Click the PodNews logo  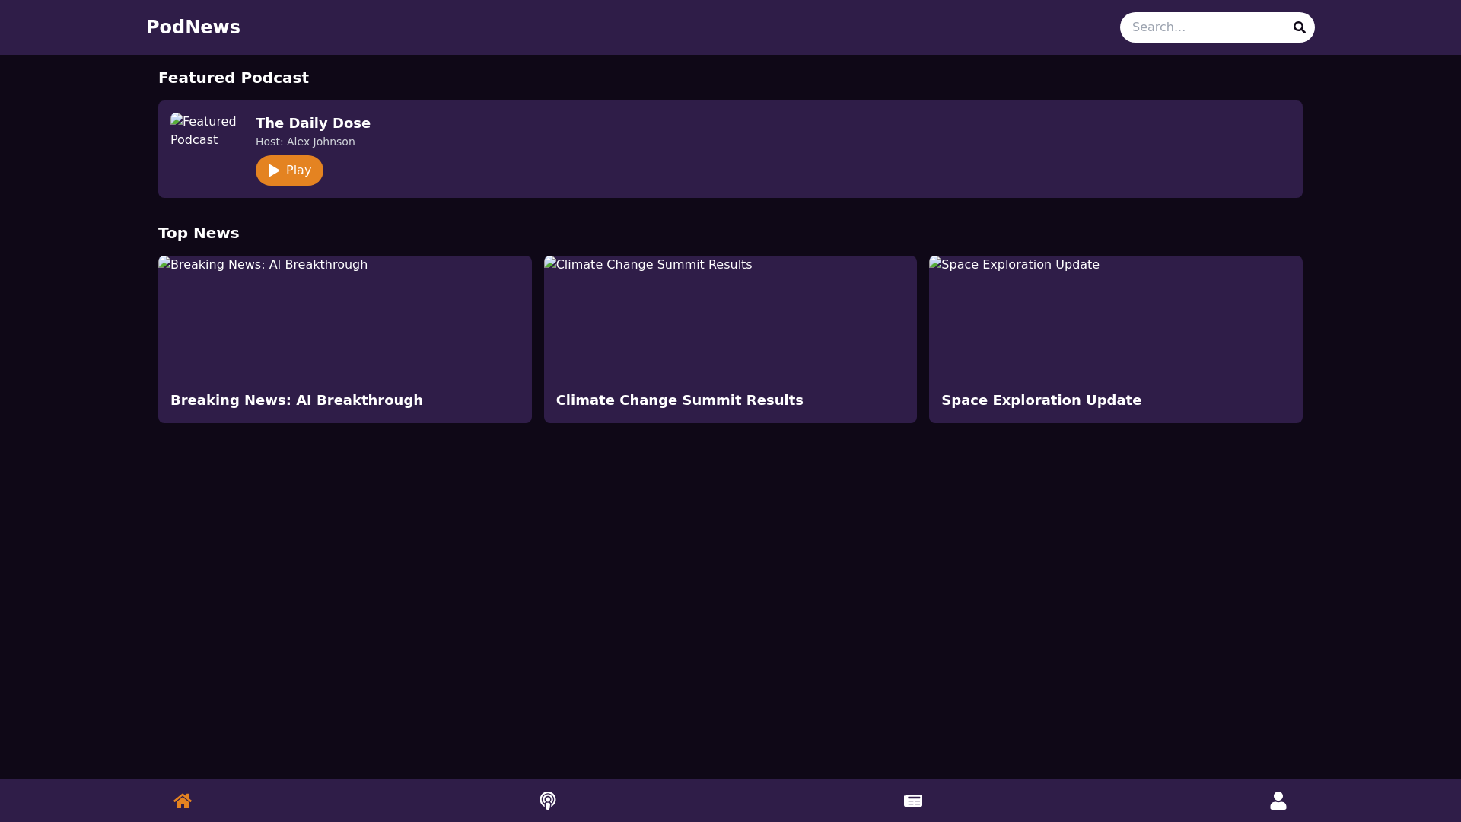point(193,27)
